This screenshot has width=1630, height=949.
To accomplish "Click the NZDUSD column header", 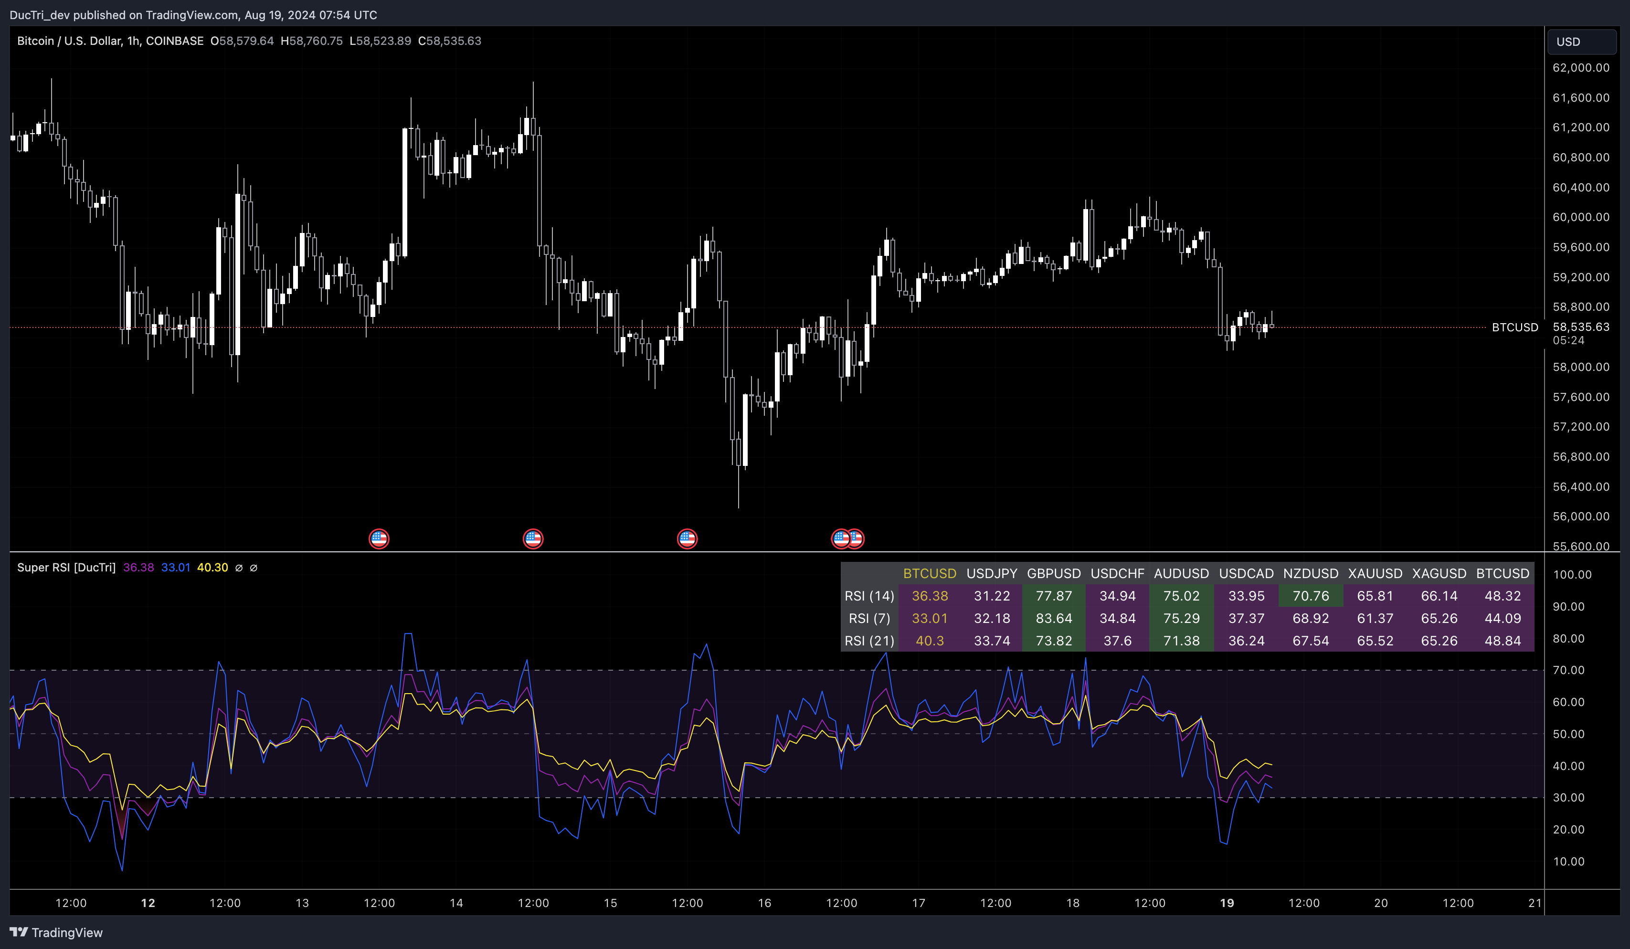I will coord(1311,573).
